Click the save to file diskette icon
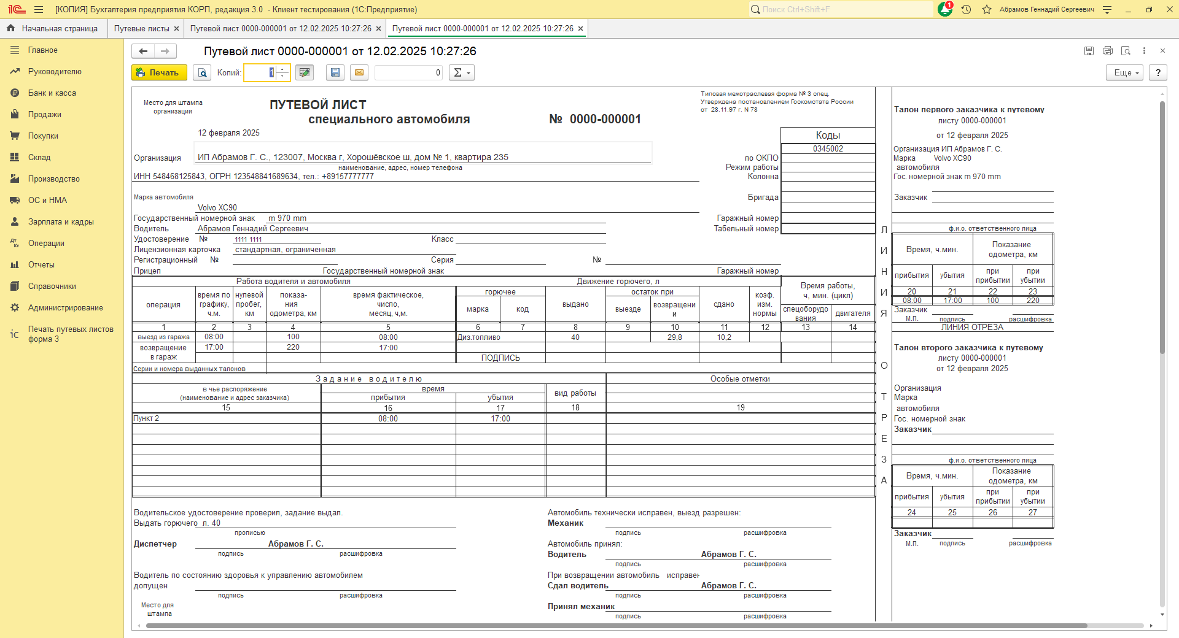 [335, 73]
